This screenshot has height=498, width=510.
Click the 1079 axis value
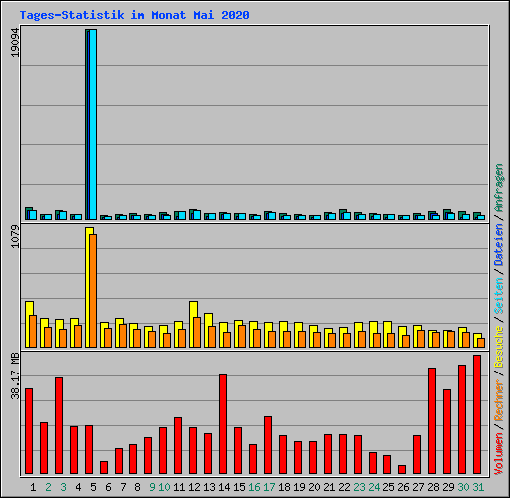coord(15,237)
